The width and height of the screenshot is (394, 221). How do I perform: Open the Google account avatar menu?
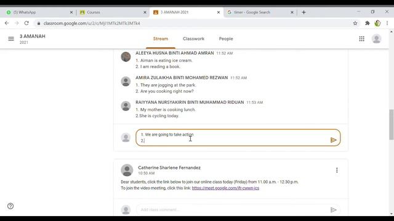coord(376,39)
